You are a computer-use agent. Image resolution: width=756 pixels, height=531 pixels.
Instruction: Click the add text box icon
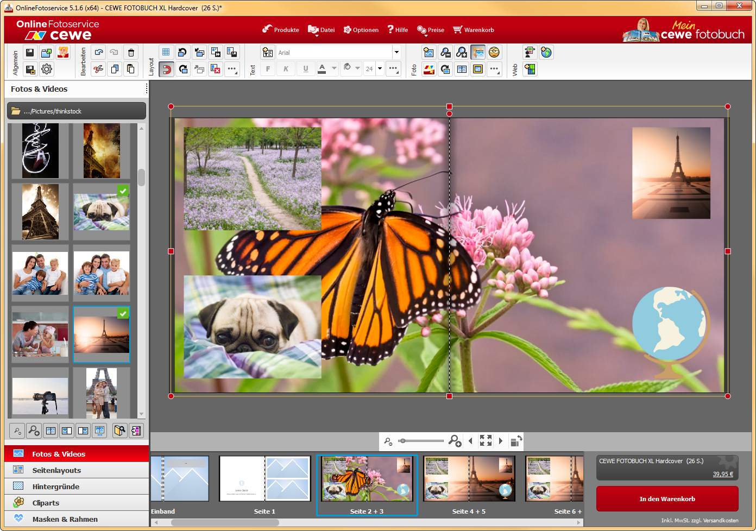(x=268, y=52)
